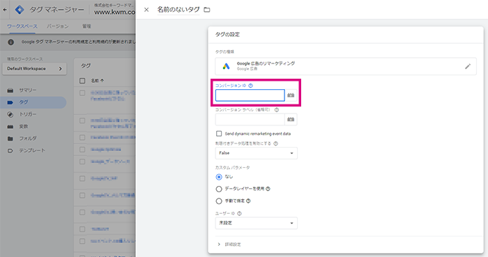Close the untitled tag panel

(x=146, y=10)
